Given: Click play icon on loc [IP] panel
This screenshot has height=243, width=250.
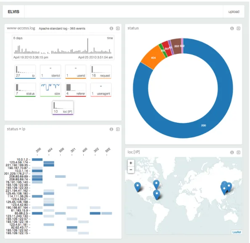Looking at the screenshot, I should (x=238, y=152).
